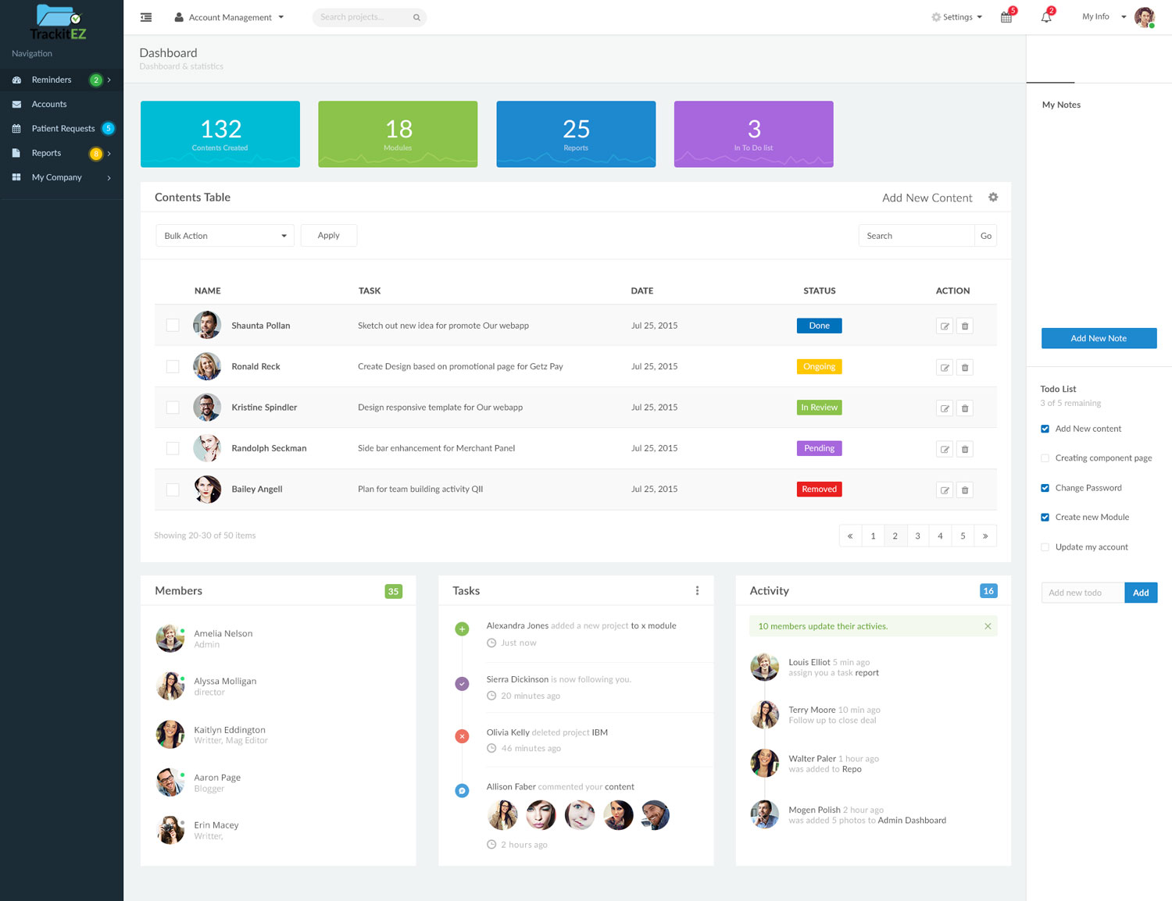The width and height of the screenshot is (1172, 901).
Task: Click the 3 In To Do list purple card
Action: (x=754, y=134)
